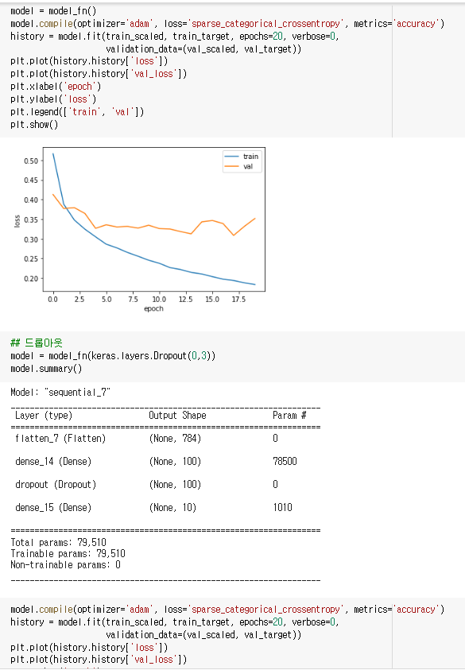
Task: Click the 'Param #' column header
Action: click(289, 416)
